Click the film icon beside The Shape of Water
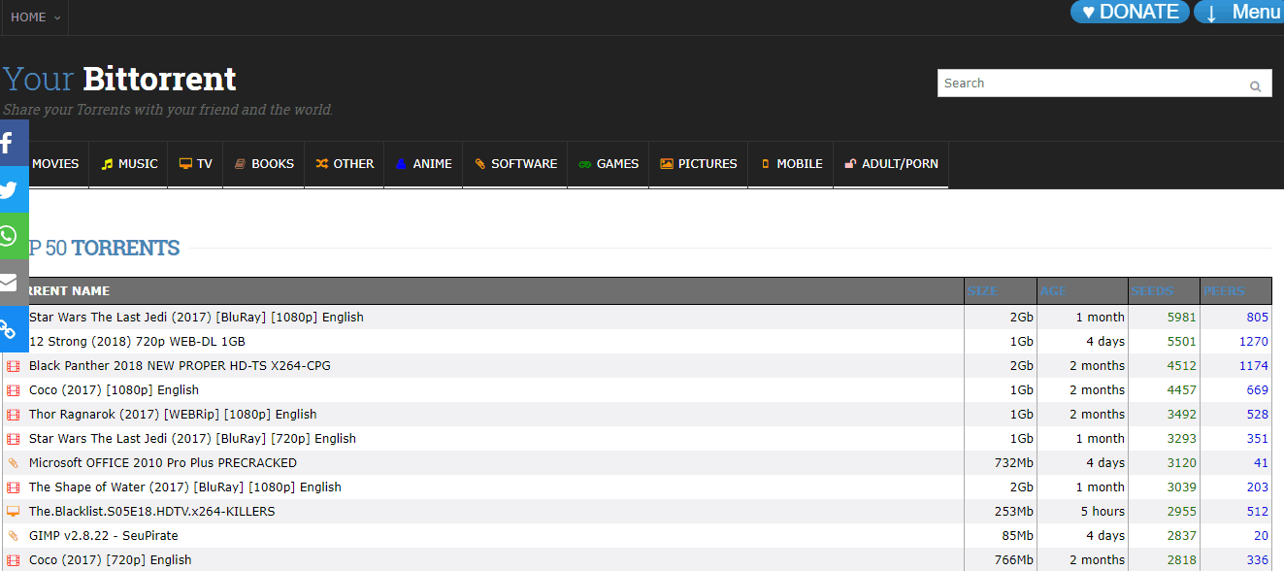1284x571 pixels. (13, 487)
